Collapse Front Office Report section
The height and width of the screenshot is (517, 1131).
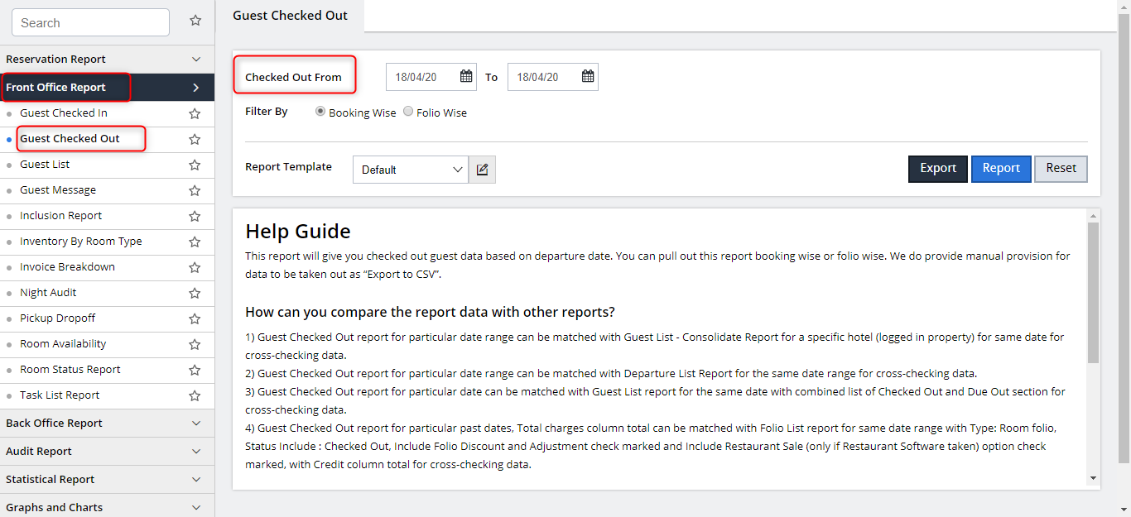pyautogui.click(x=107, y=87)
